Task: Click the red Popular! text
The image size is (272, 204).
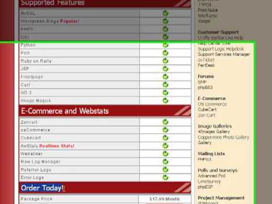Action: tap(70, 21)
